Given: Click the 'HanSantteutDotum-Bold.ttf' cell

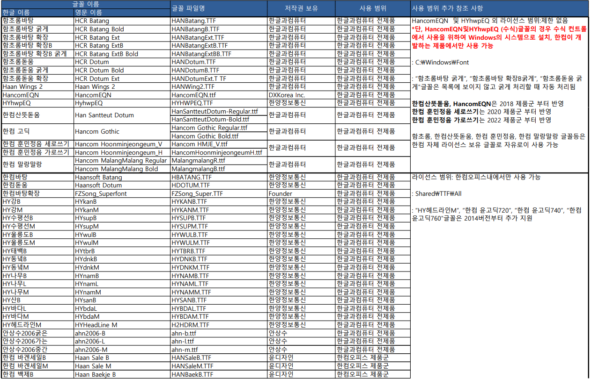Looking at the screenshot, I should (x=219, y=119).
